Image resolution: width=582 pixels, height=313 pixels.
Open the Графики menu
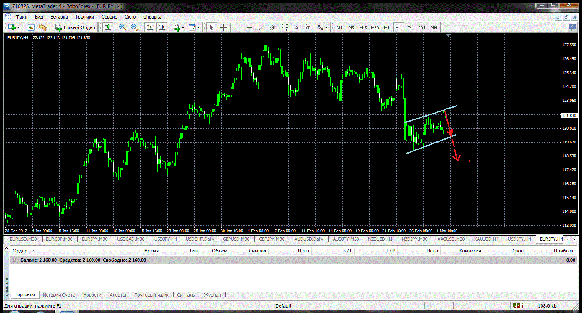[x=85, y=17]
